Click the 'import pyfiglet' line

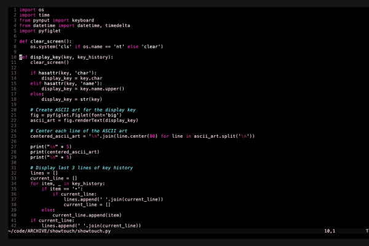pos(40,31)
